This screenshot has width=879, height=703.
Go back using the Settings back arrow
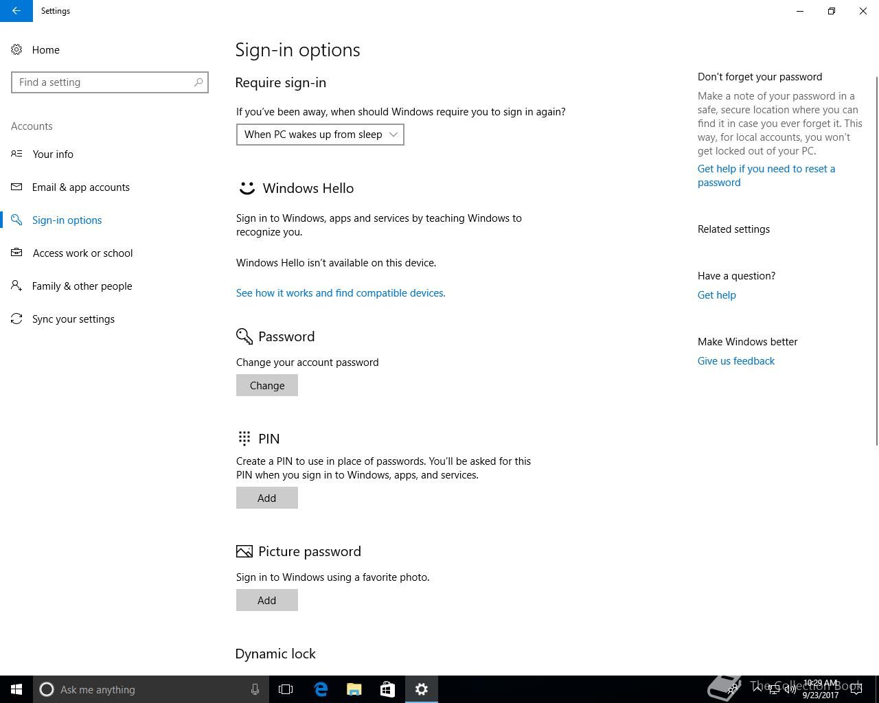pos(16,11)
